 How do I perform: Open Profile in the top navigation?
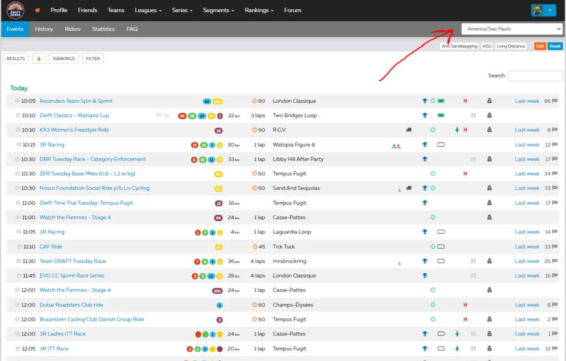click(59, 10)
